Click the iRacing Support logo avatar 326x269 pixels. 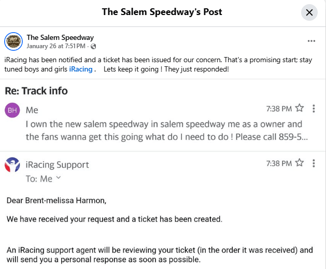coord(12,165)
